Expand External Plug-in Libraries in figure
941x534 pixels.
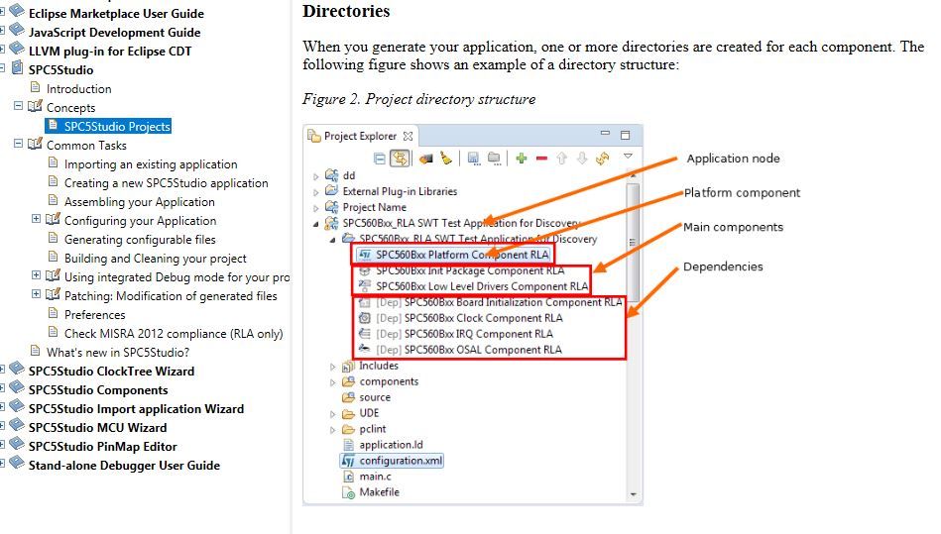315,192
